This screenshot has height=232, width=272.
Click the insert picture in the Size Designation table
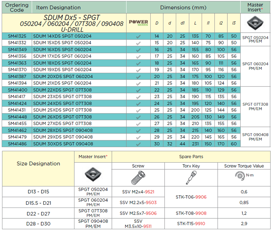(x=93, y=174)
